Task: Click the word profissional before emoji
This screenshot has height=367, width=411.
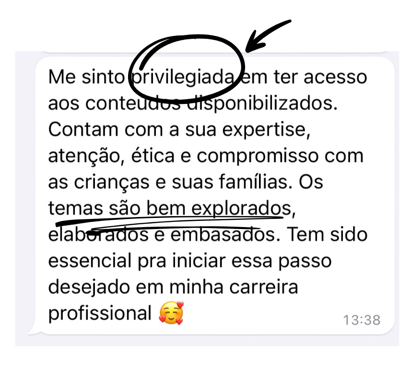Action: (x=100, y=313)
